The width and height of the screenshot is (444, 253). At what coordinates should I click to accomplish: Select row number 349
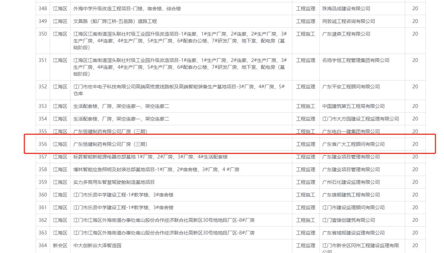[43, 21]
